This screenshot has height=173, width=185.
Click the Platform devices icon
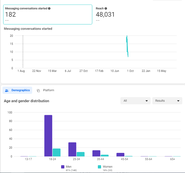(38, 90)
